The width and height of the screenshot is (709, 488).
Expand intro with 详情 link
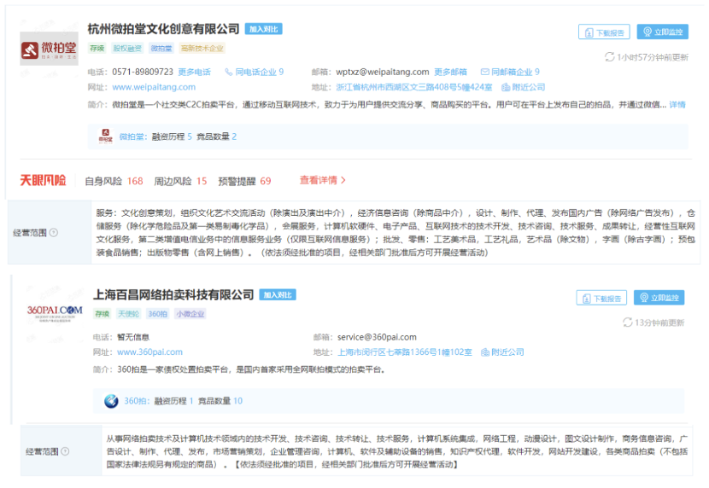click(677, 105)
